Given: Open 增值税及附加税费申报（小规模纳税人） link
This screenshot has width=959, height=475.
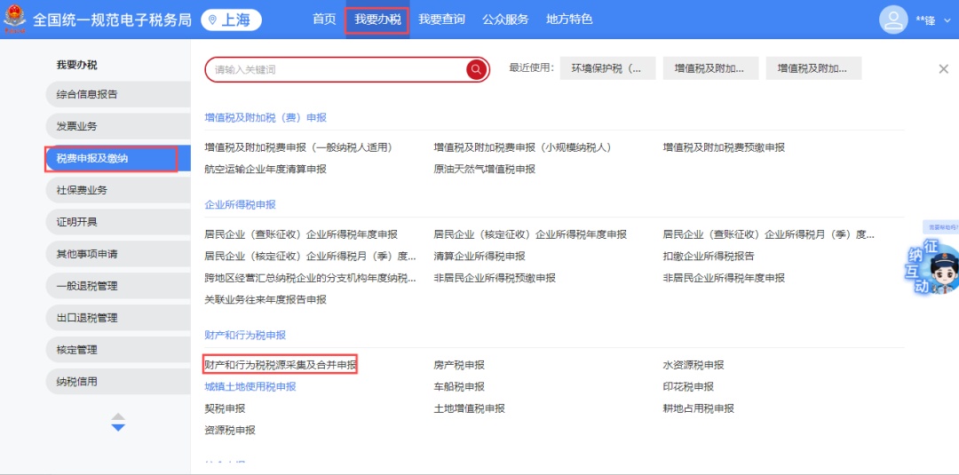Looking at the screenshot, I should pos(522,147).
